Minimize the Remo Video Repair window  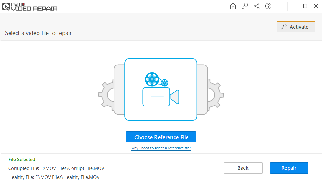pos(294,6)
